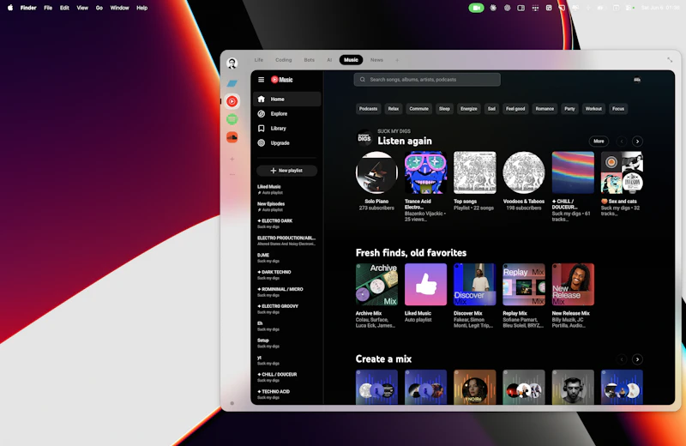The width and height of the screenshot is (686, 446).
Task: Play the New Release Mix card
Action: pyautogui.click(x=573, y=284)
